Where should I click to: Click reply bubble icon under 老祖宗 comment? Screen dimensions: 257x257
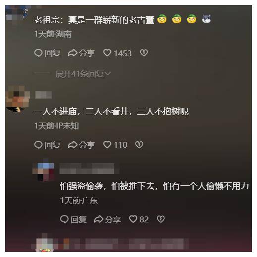[38, 53]
